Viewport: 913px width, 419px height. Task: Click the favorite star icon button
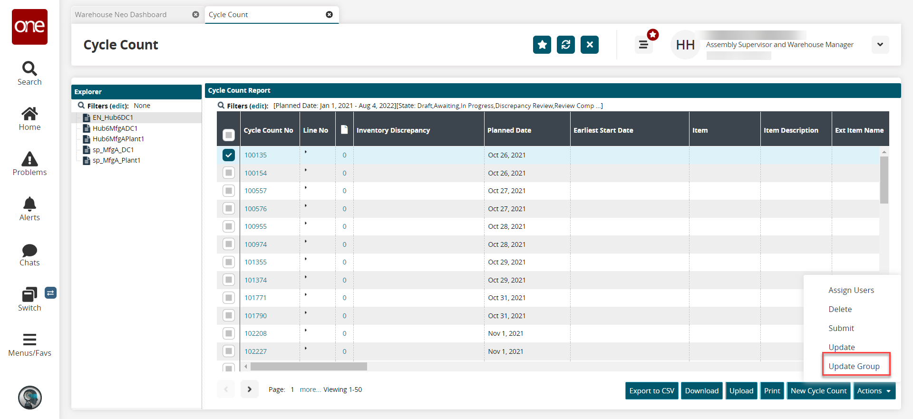point(542,45)
